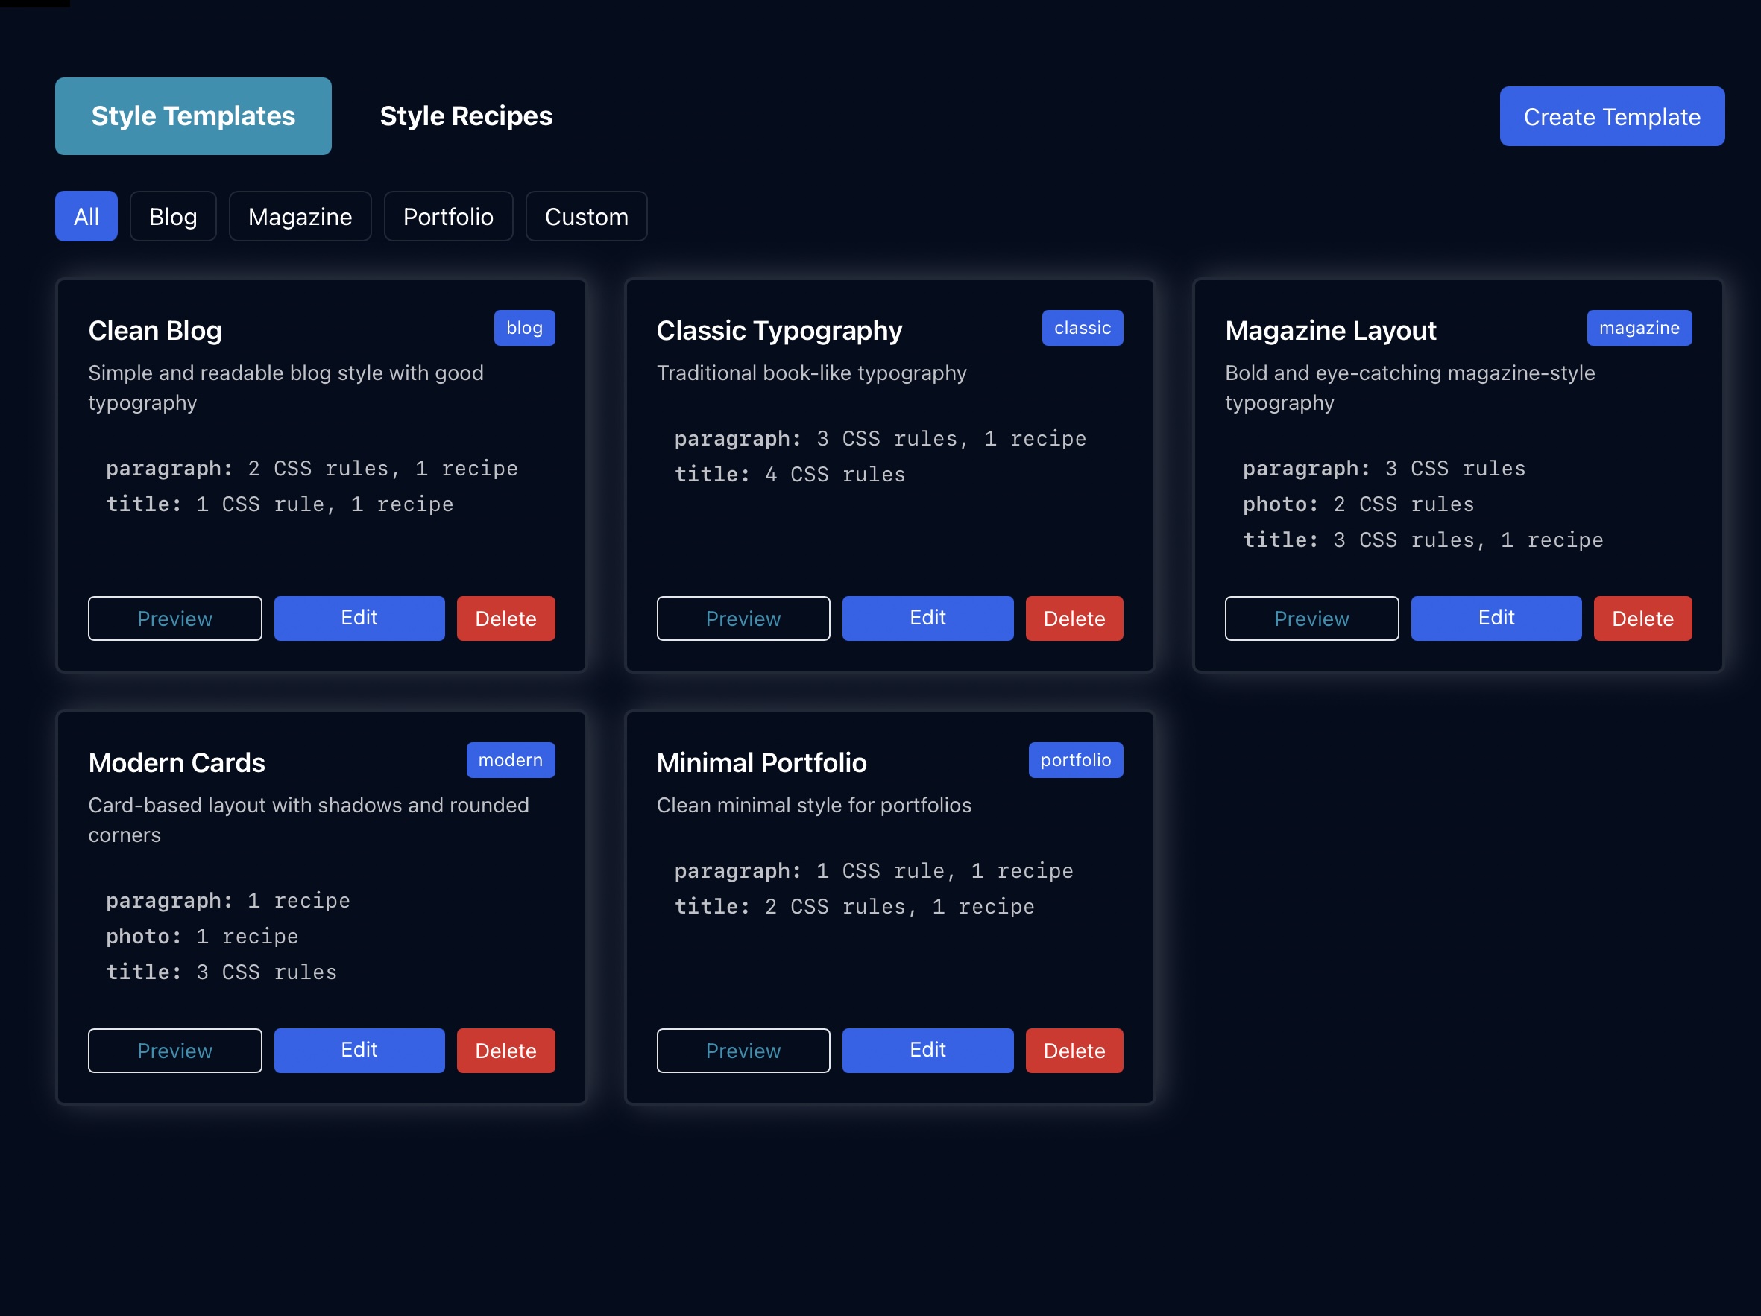1761x1316 pixels.
Task: Edit the Minimal Portfolio template
Action: tap(927, 1050)
